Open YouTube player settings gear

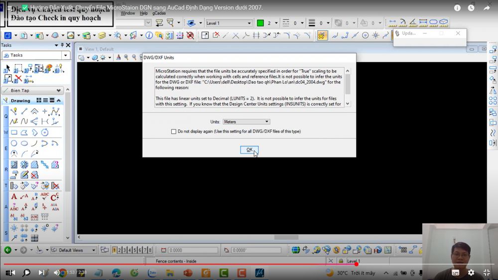click(x=471, y=273)
